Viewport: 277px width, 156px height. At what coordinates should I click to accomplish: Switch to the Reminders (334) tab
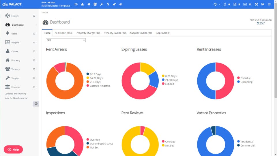63,33
